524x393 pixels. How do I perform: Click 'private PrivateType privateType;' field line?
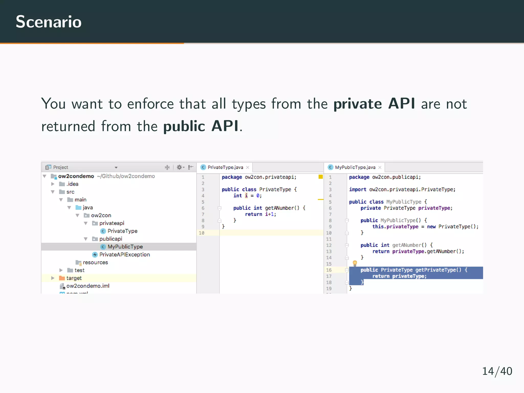coord(407,208)
